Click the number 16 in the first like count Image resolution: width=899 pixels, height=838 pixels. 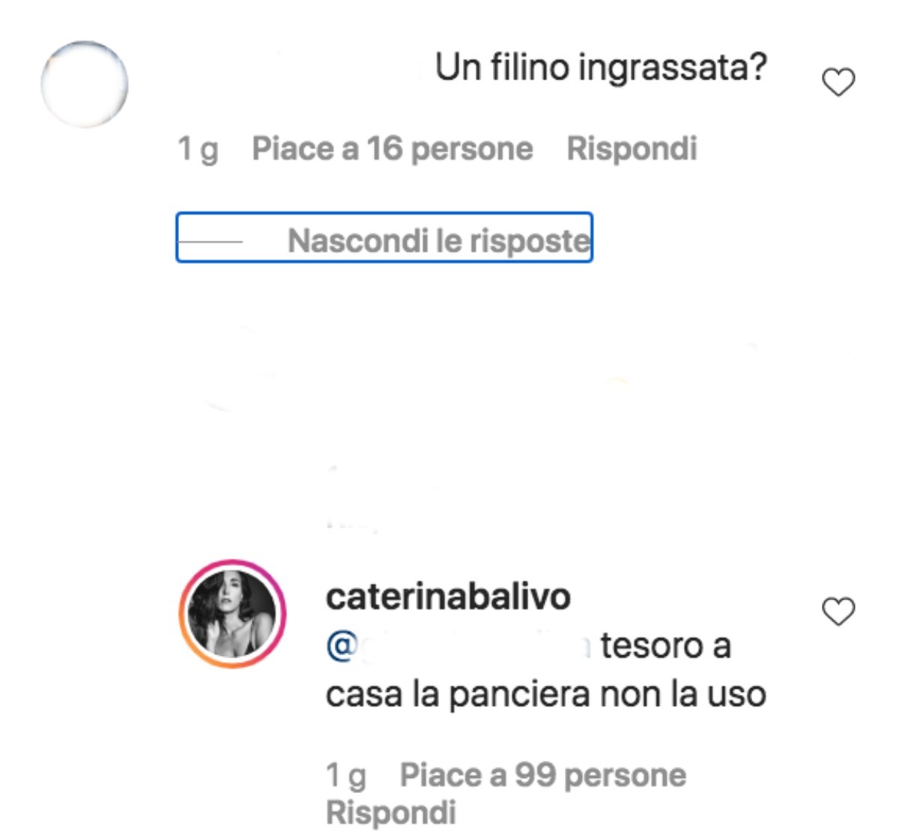click(x=384, y=148)
